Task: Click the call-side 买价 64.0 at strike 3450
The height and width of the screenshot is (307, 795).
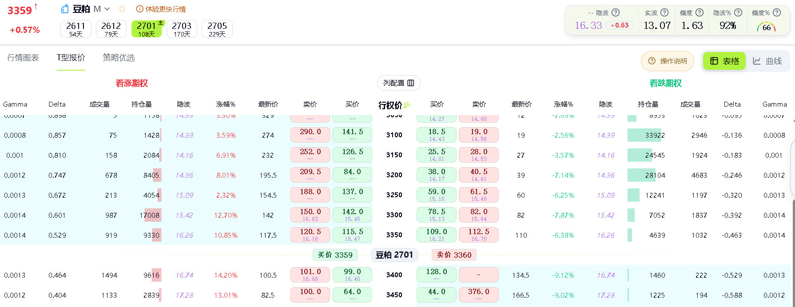Action: [352, 295]
